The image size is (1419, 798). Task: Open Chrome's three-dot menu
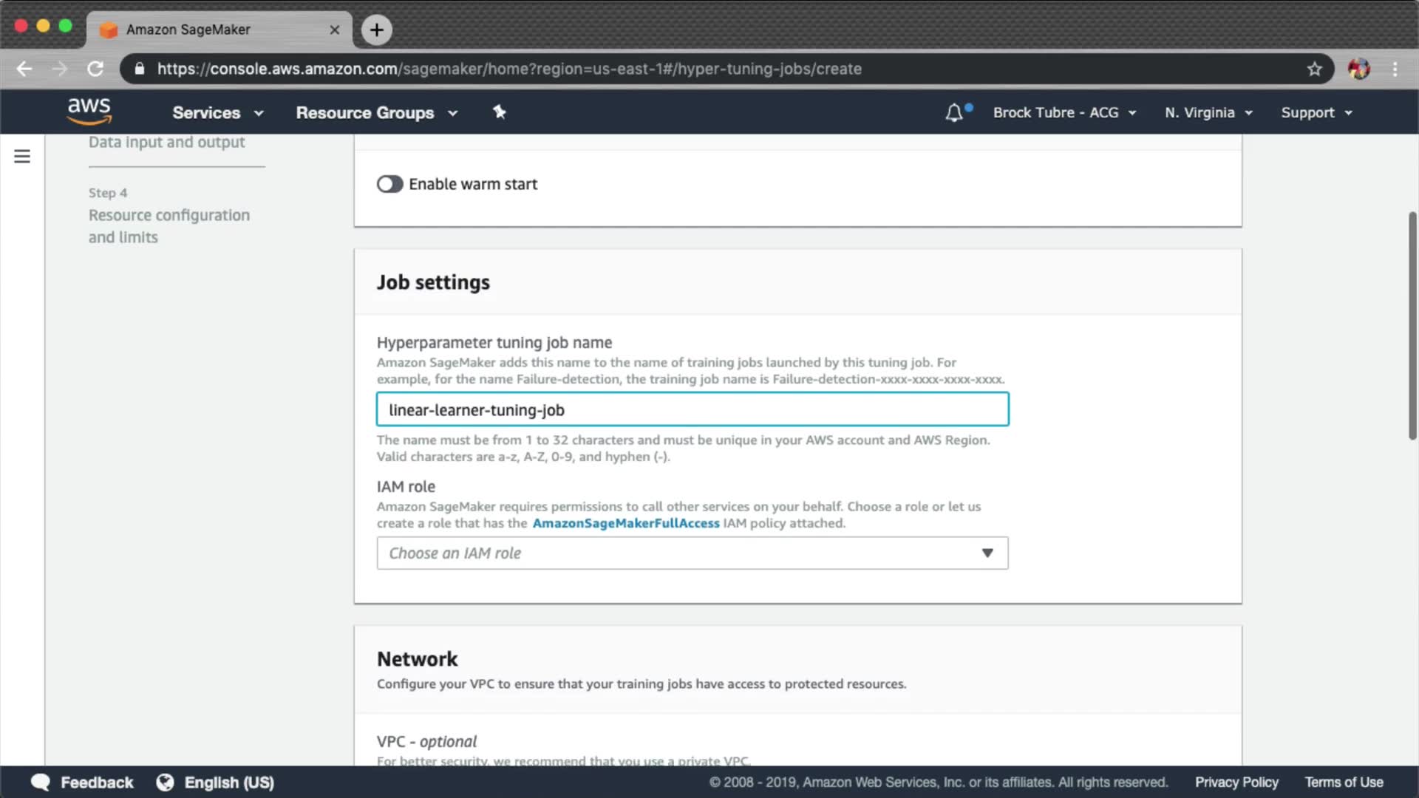click(1395, 69)
